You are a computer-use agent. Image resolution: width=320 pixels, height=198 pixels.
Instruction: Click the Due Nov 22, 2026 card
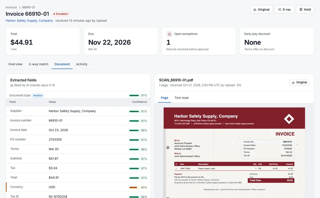(121, 41)
